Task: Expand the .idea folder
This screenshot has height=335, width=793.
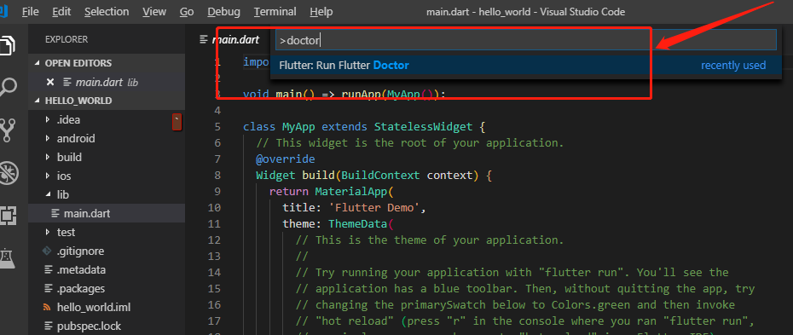Action: tap(48, 119)
